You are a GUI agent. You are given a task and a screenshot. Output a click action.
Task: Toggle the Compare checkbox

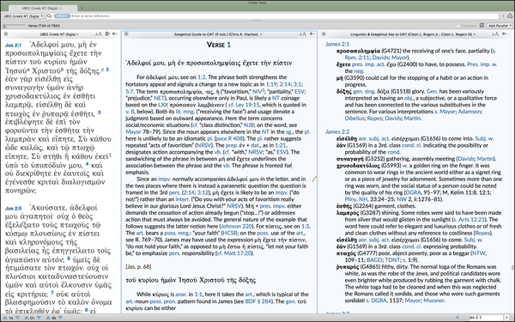pos(458,26)
